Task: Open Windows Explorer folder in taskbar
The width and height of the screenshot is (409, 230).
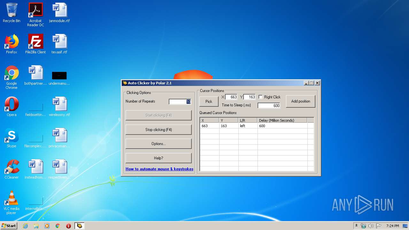Action: pyautogui.click(x=36, y=226)
